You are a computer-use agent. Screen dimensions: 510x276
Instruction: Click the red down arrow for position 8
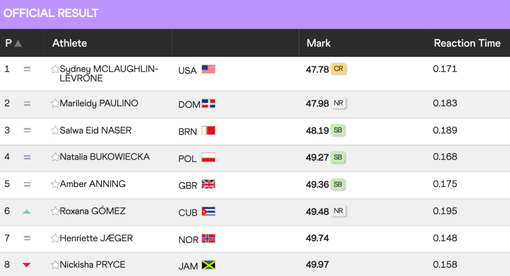coord(27,265)
